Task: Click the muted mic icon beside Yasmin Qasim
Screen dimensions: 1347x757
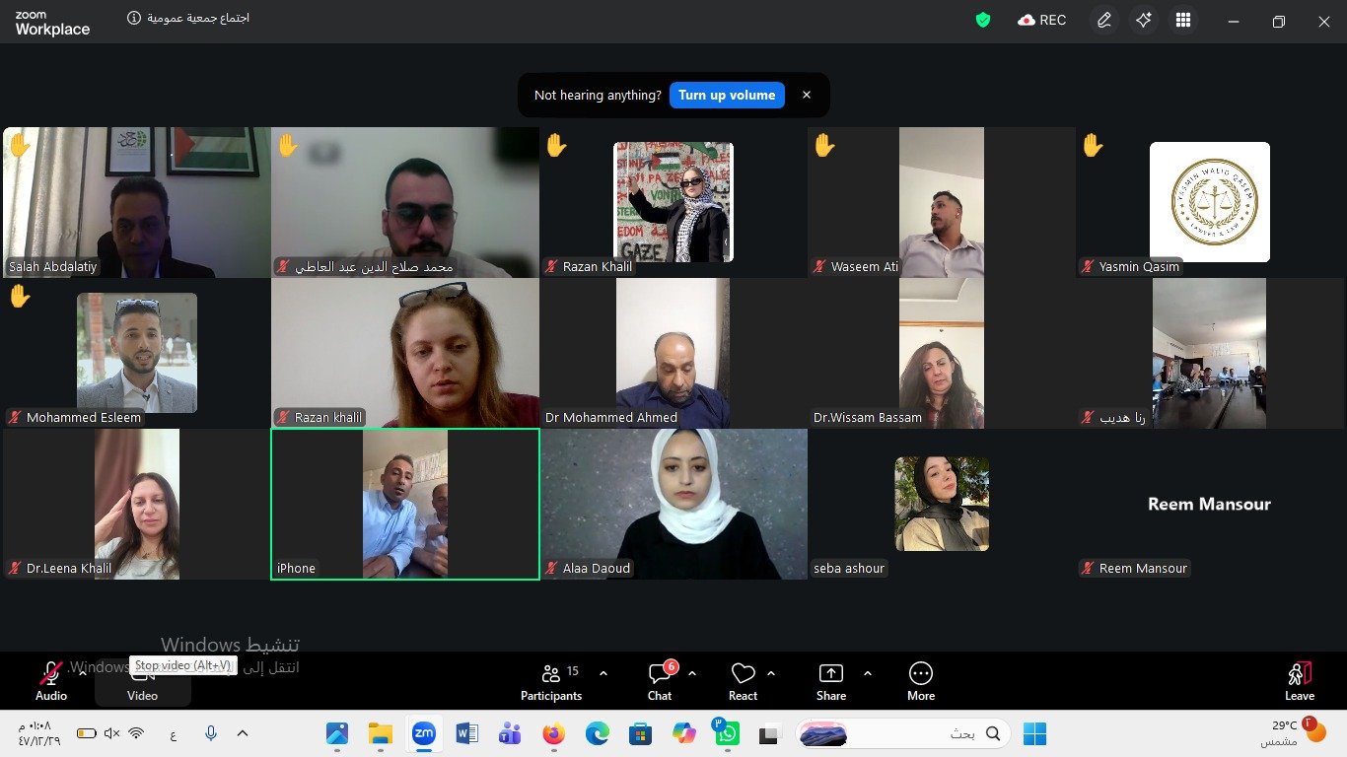Action: (x=1089, y=266)
